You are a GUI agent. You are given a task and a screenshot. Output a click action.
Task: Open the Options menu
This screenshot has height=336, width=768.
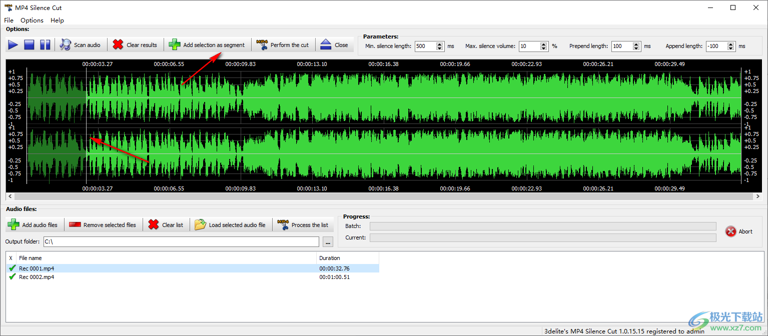[x=32, y=20]
